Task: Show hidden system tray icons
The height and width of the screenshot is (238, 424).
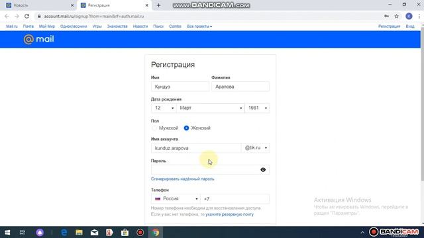Action: tap(362, 232)
